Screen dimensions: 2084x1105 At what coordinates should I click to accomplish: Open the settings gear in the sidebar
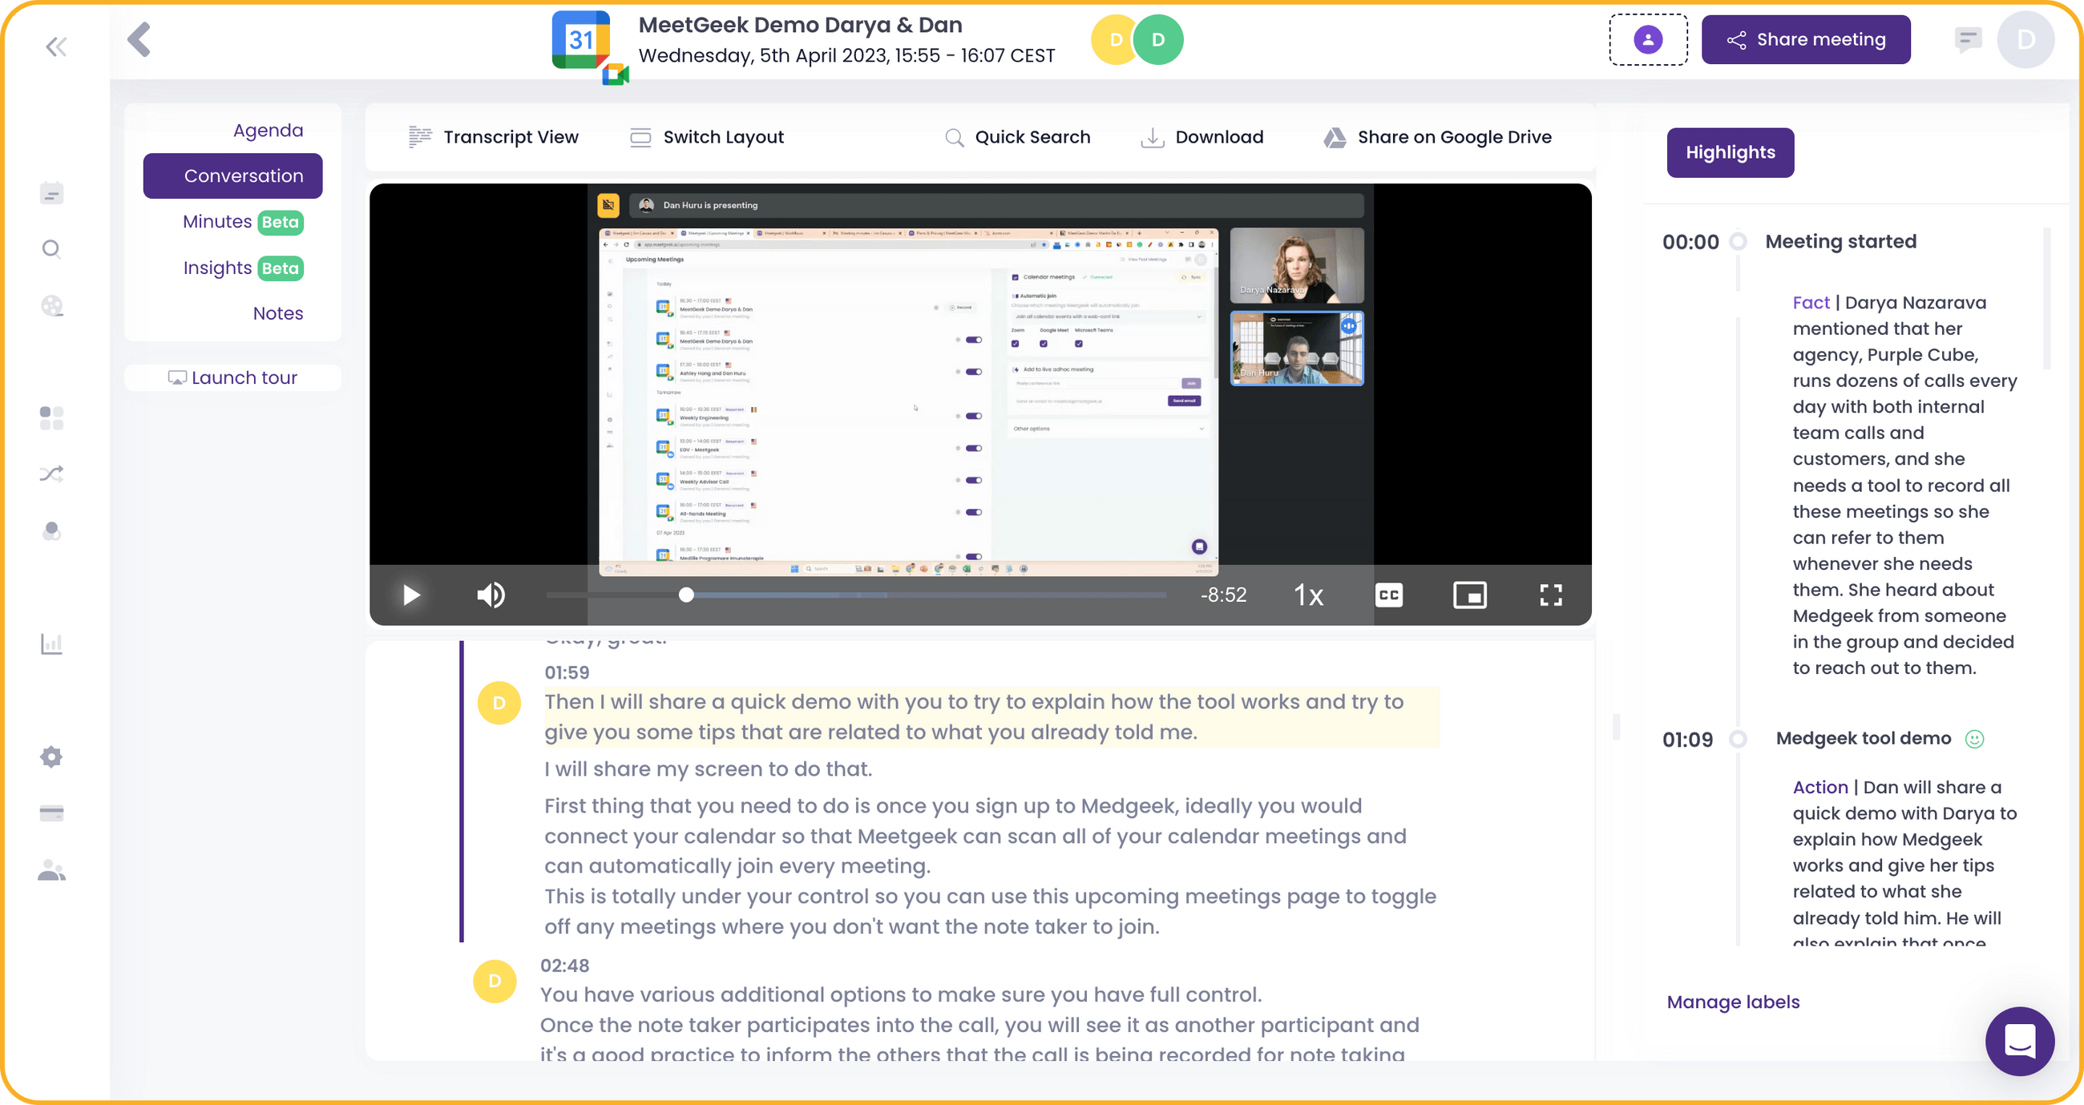click(51, 756)
